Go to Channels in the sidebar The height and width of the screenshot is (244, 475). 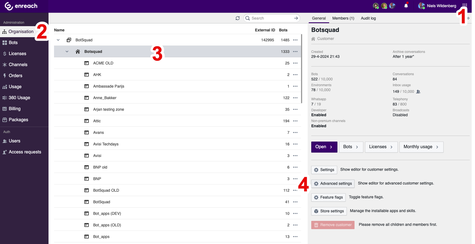coord(18,65)
